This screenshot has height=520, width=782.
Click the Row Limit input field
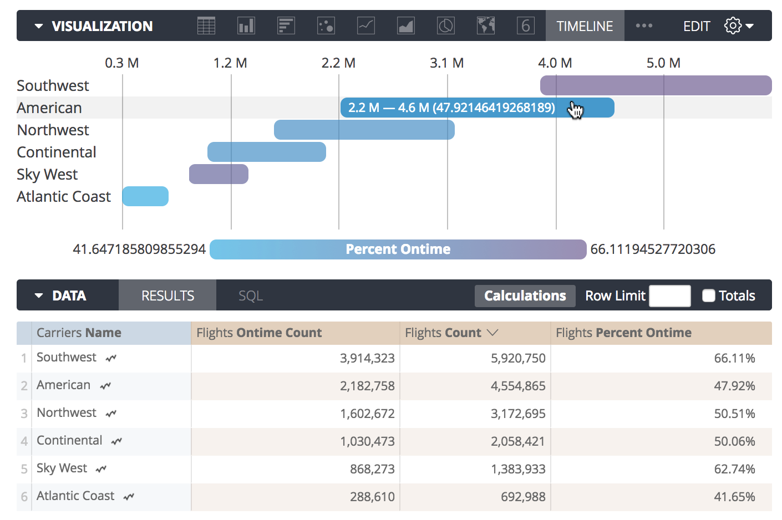point(669,295)
